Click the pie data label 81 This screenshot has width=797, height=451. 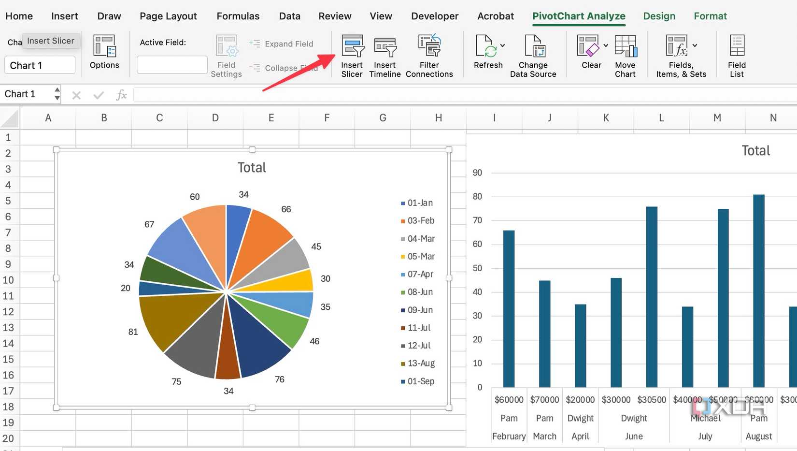pyautogui.click(x=133, y=332)
